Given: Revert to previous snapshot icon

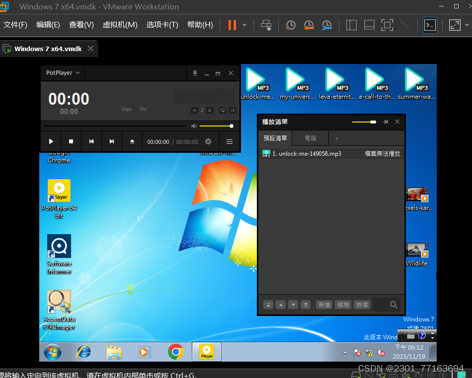Looking at the screenshot, I should (x=309, y=25).
